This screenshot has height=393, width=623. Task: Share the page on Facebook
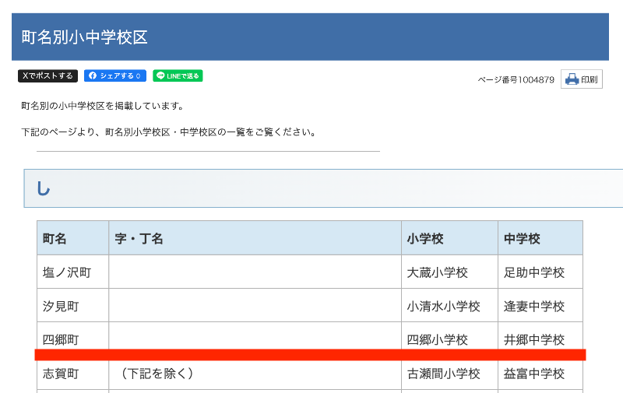point(115,75)
